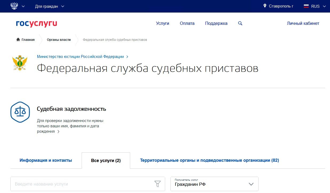Go to the 'Органы власти' breadcrumb
330x193 pixels.
[x=59, y=40]
